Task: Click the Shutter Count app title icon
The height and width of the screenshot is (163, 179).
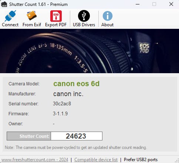Action: click(4, 4)
